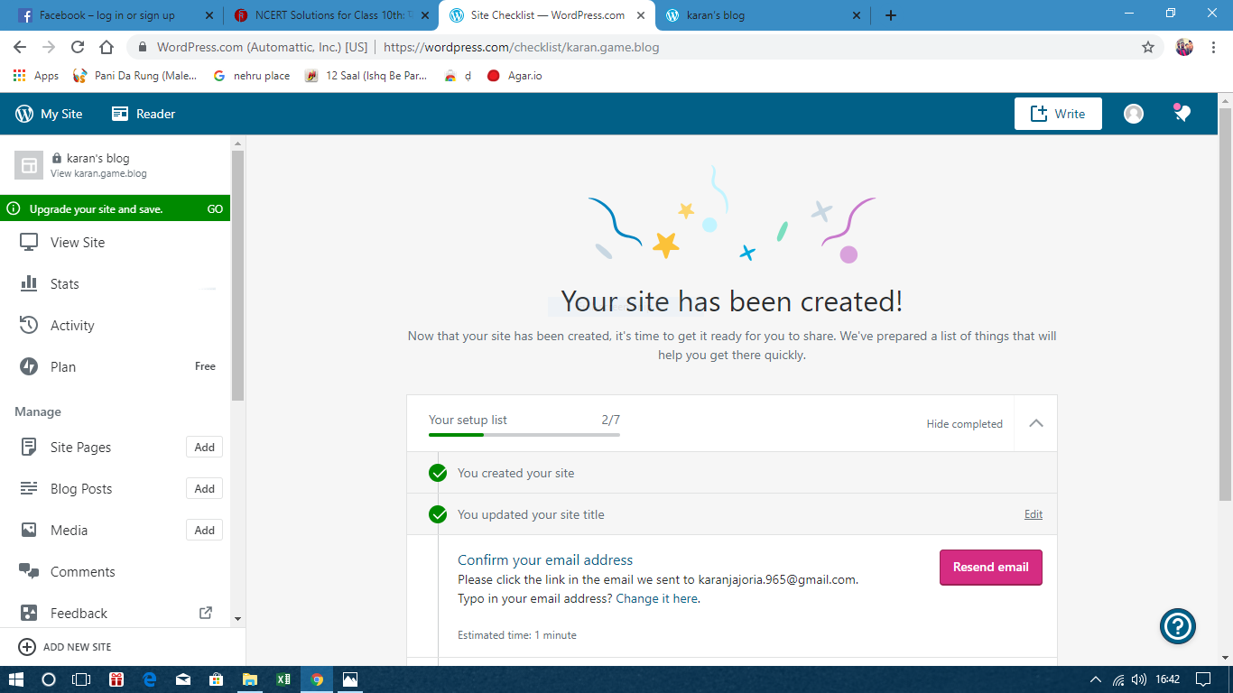Click the Activity clock icon
1233x693 pixels.
tap(29, 325)
